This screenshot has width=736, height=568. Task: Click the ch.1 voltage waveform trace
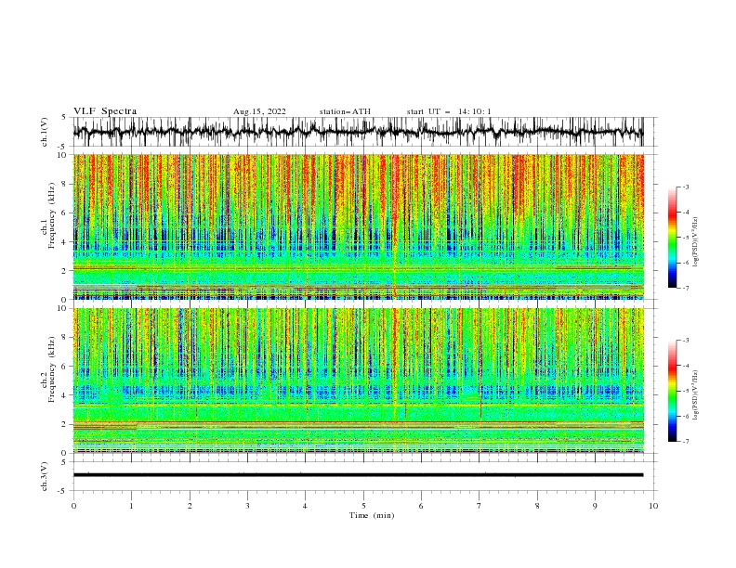click(x=358, y=132)
